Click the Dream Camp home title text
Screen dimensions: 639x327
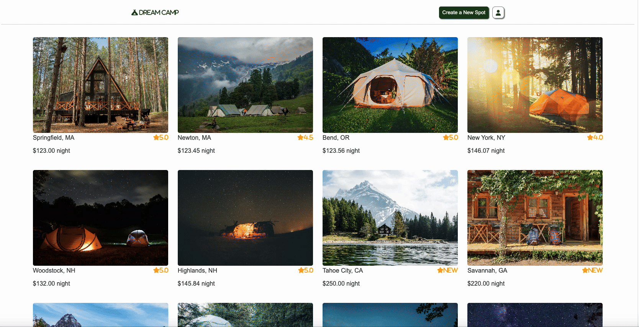coord(159,13)
